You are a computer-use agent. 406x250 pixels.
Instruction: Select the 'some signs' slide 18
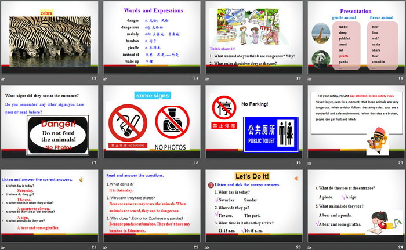(x=152, y=122)
